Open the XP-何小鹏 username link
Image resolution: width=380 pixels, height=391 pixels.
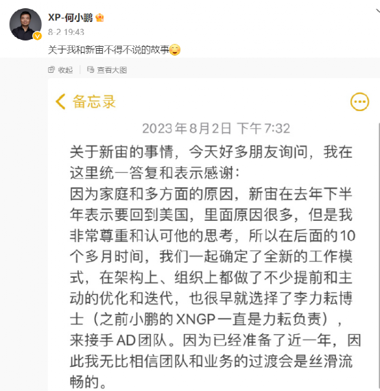coord(70,18)
